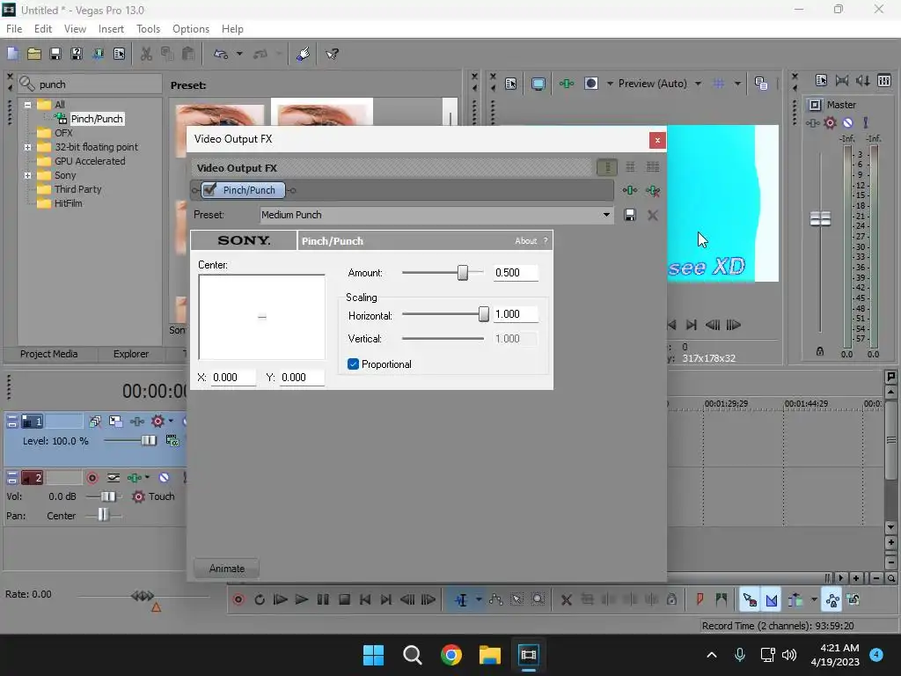Viewport: 901px width, 676px height.
Task: Open the Undo history dropdown arrow
Action: pos(239,54)
